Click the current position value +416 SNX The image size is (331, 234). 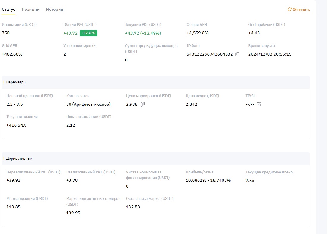16,125
